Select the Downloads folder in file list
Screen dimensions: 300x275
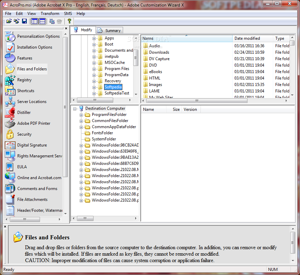[x=159, y=52]
